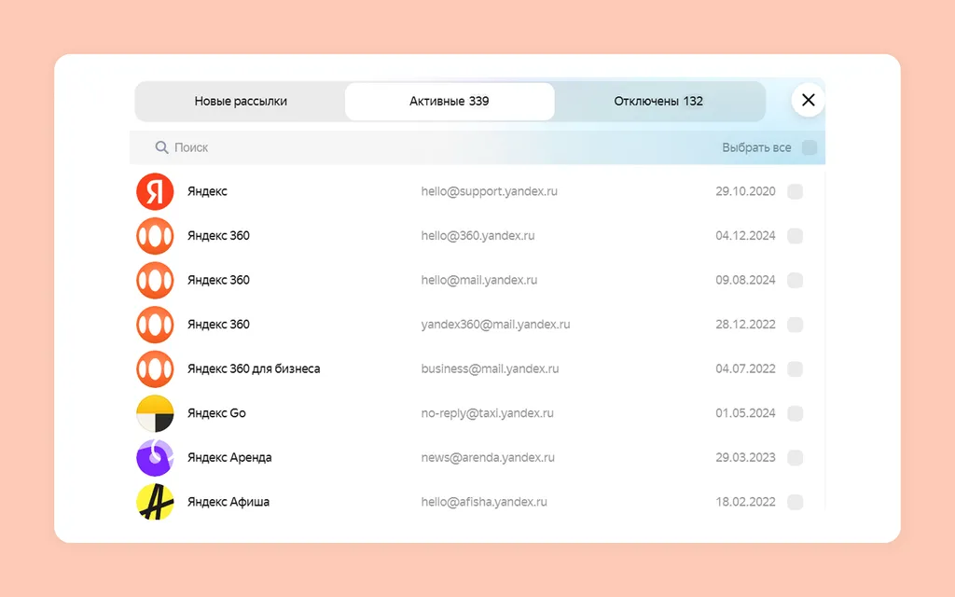
Task: Click Яндекс 360 для бизнеса name
Action: click(254, 369)
